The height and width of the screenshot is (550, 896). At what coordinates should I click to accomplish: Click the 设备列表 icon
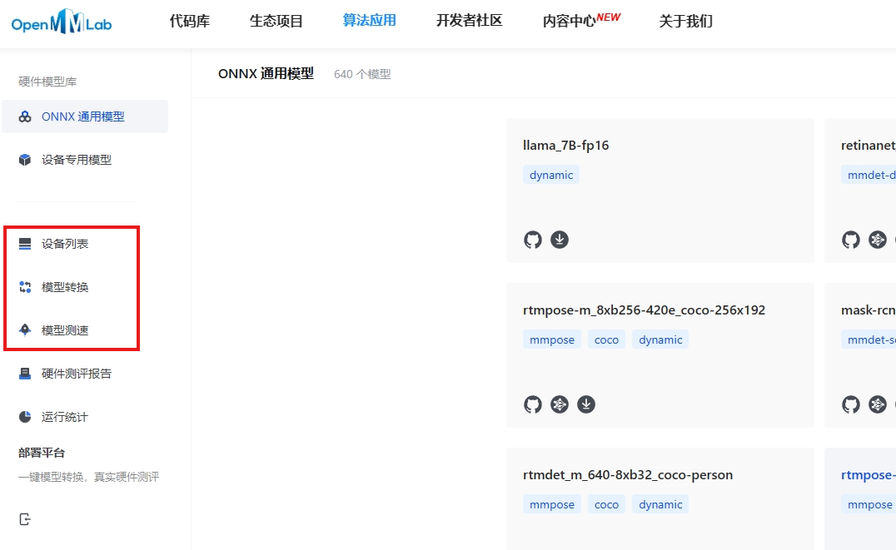(25, 244)
